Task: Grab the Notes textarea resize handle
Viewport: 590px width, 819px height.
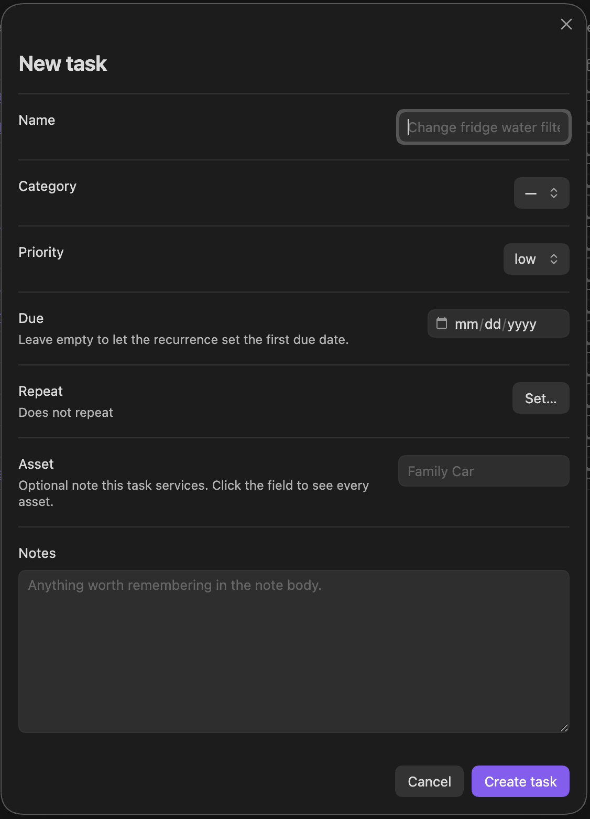Action: [564, 727]
